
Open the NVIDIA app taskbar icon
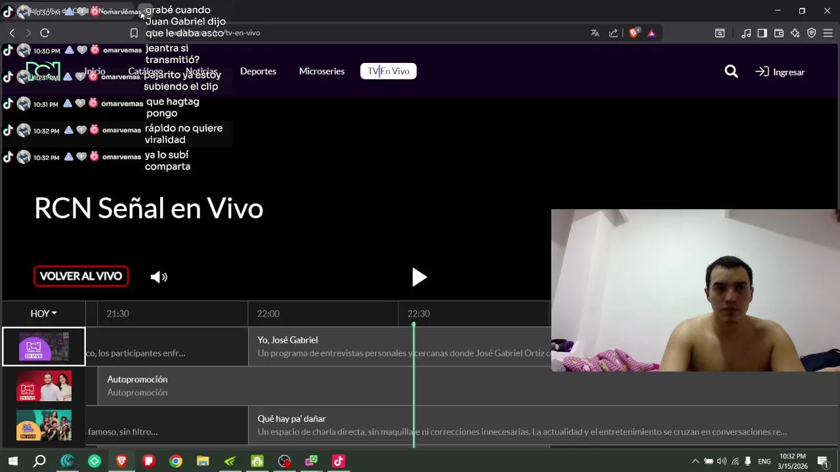[230, 461]
